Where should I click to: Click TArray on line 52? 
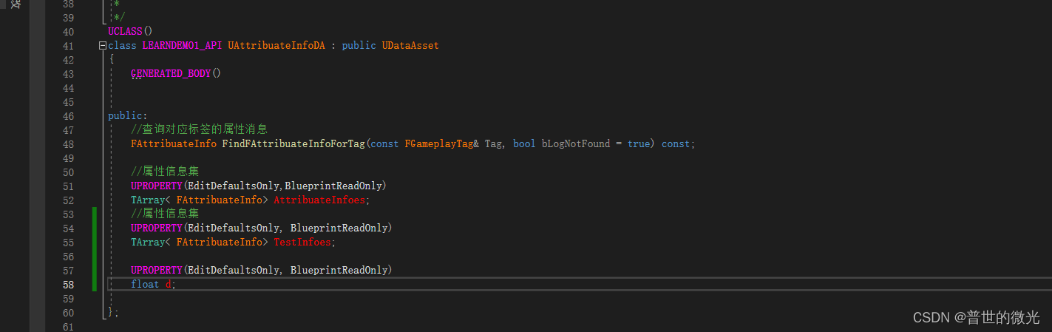coord(148,200)
